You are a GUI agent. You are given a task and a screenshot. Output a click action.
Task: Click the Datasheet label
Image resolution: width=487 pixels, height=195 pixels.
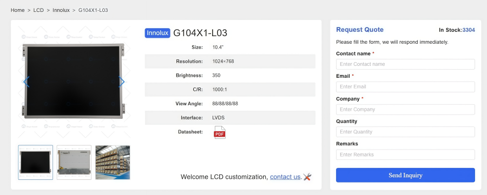190,132
